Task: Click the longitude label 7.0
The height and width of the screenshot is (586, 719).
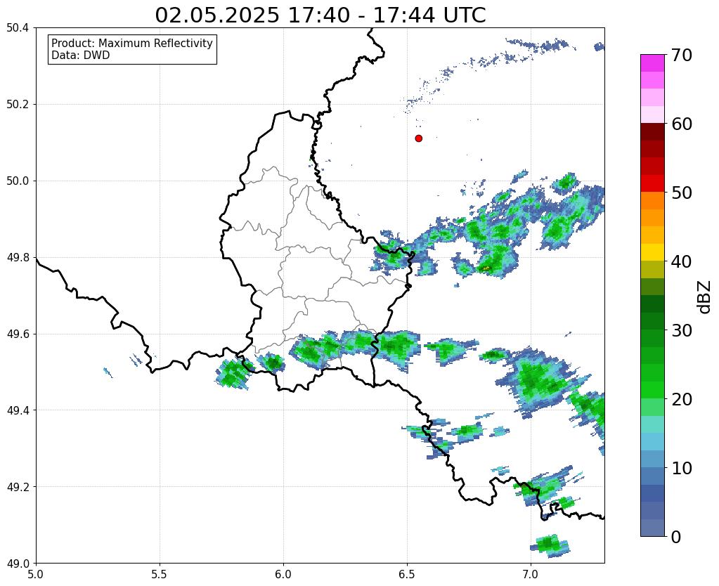Action: pyautogui.click(x=531, y=575)
